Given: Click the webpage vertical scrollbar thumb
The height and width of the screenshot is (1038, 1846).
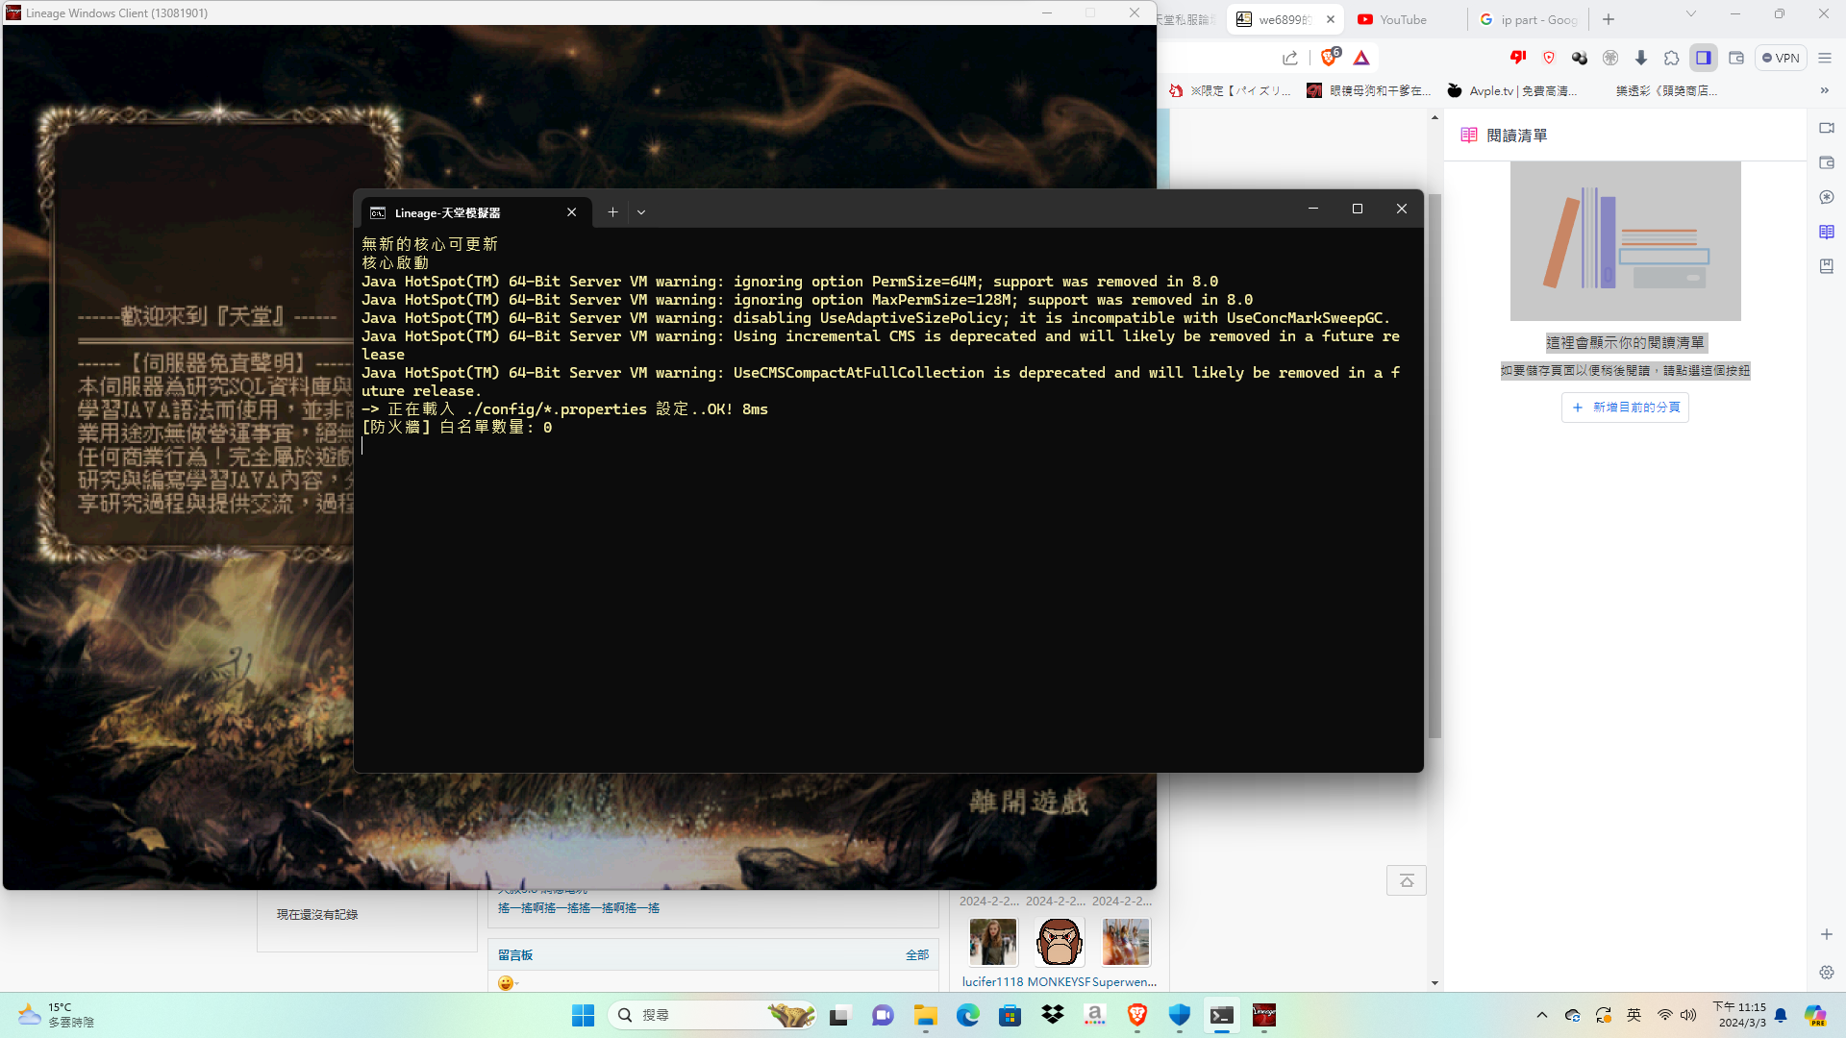Looking at the screenshot, I should tap(1434, 466).
